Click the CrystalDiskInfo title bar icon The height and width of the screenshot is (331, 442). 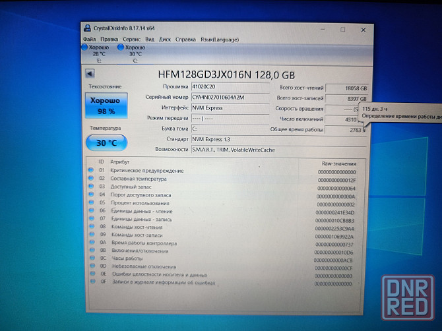(x=87, y=28)
